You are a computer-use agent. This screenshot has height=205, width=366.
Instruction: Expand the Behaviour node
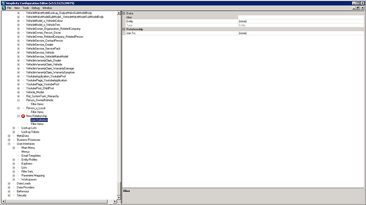(9, 191)
